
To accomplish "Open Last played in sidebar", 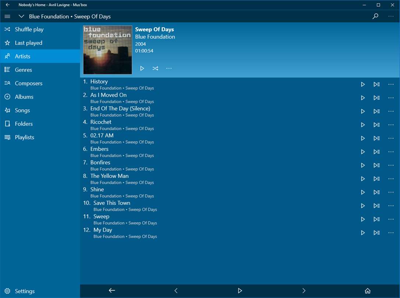I will pyautogui.click(x=40, y=43).
